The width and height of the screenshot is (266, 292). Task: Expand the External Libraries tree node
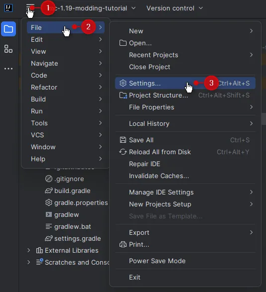pos(28,250)
